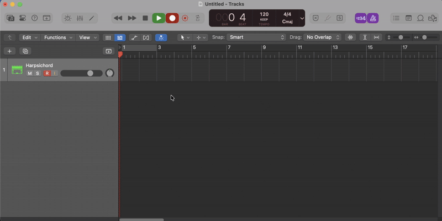Duplicate the selected track
Image resolution: width=442 pixels, height=221 pixels.
click(x=25, y=51)
